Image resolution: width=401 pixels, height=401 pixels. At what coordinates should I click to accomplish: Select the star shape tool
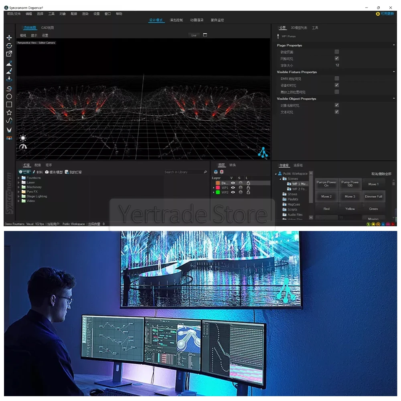click(x=9, y=112)
